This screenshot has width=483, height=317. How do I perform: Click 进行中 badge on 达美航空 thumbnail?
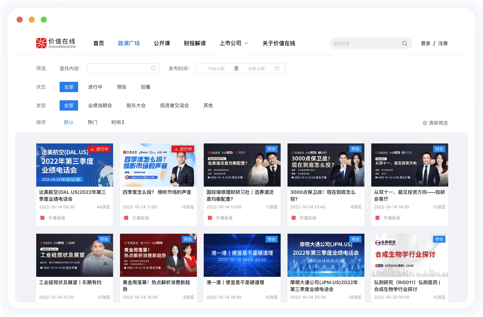click(99, 149)
